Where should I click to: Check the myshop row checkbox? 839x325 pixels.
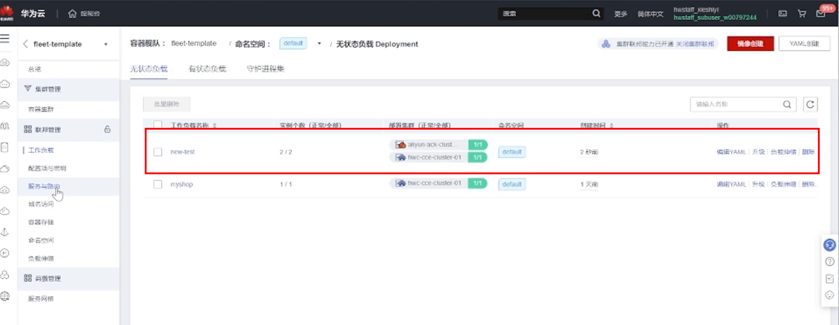(x=158, y=185)
